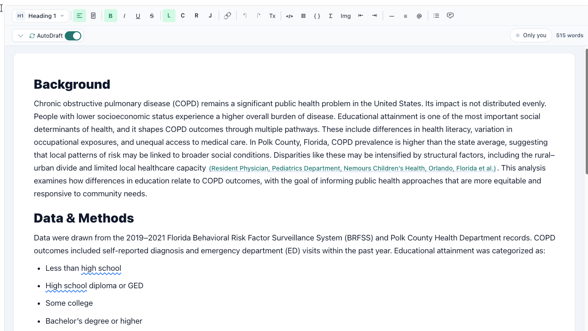Select the italic formatting option
The width and height of the screenshot is (588, 331).
pyautogui.click(x=124, y=16)
